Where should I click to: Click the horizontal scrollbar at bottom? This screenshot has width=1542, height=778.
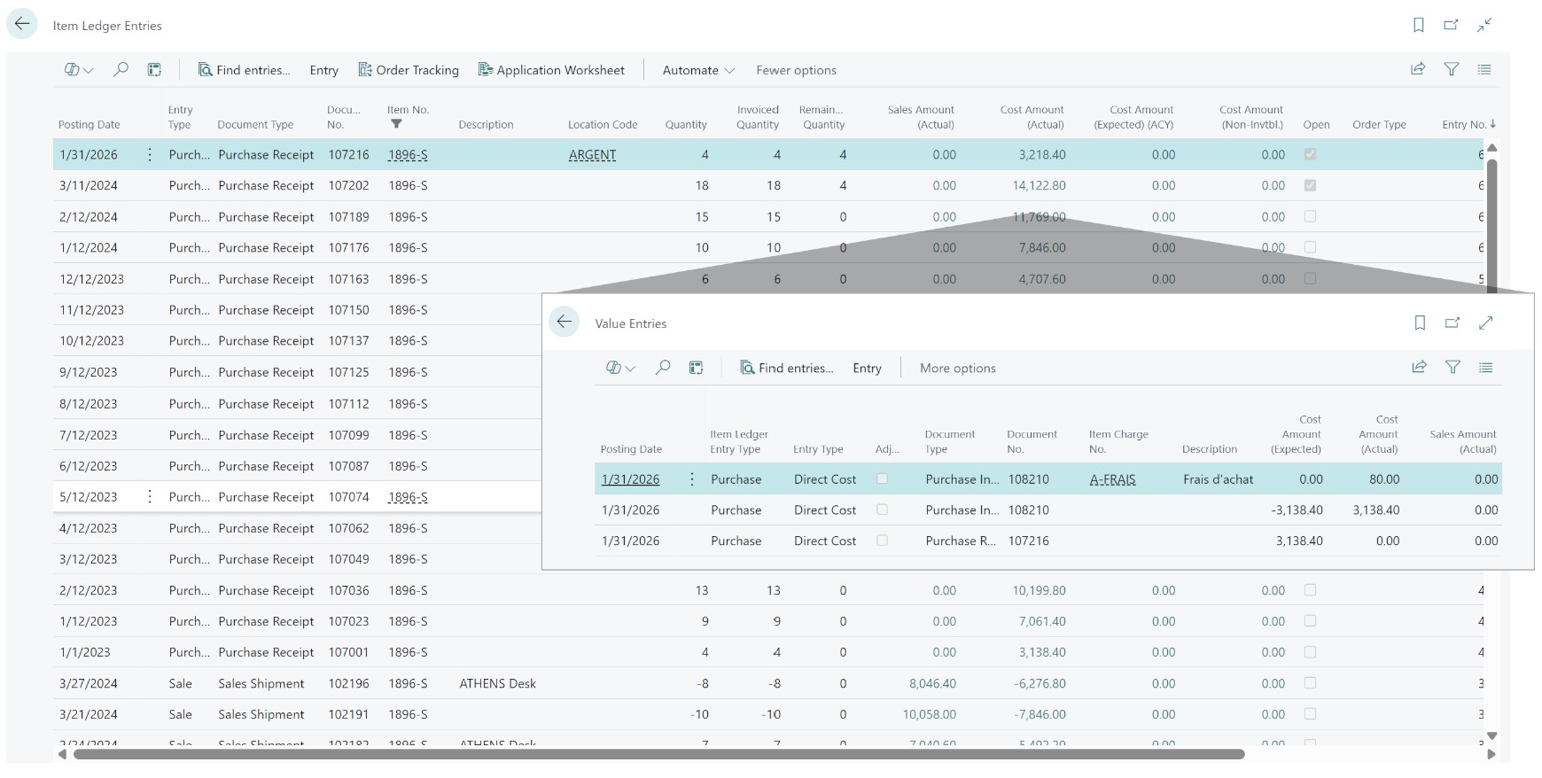point(658,754)
